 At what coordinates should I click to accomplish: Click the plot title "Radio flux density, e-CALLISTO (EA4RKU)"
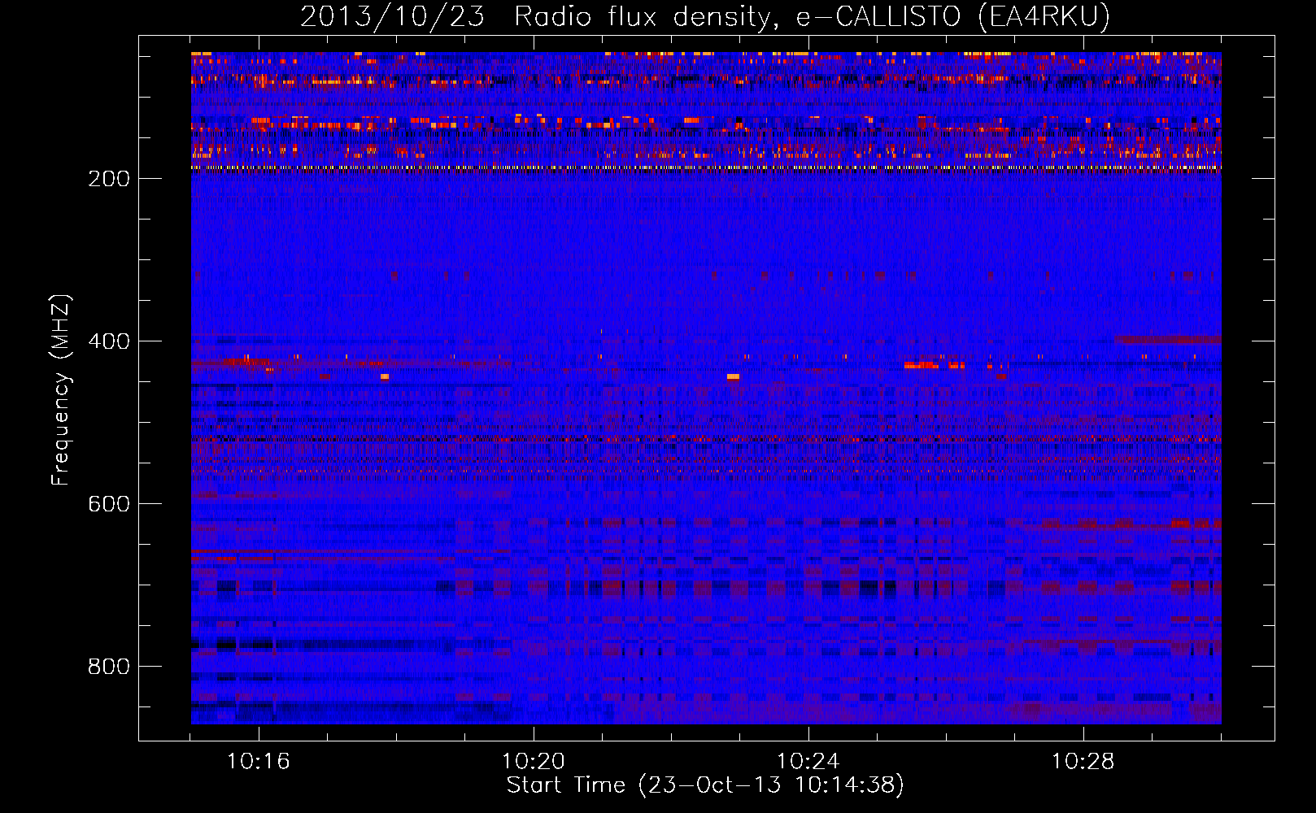[813, 16]
